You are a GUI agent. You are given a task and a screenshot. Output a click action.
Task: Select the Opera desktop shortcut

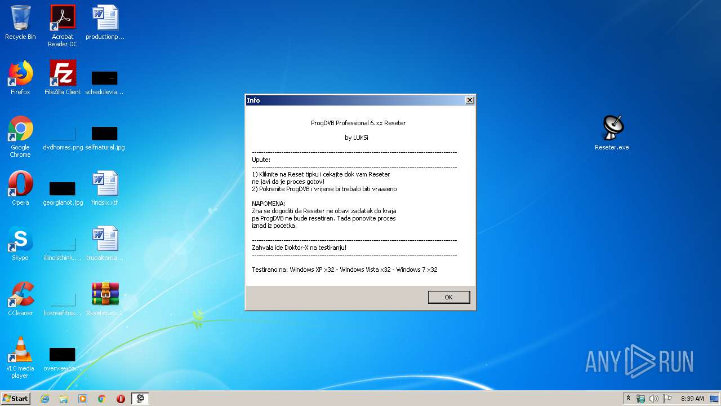pyautogui.click(x=20, y=188)
